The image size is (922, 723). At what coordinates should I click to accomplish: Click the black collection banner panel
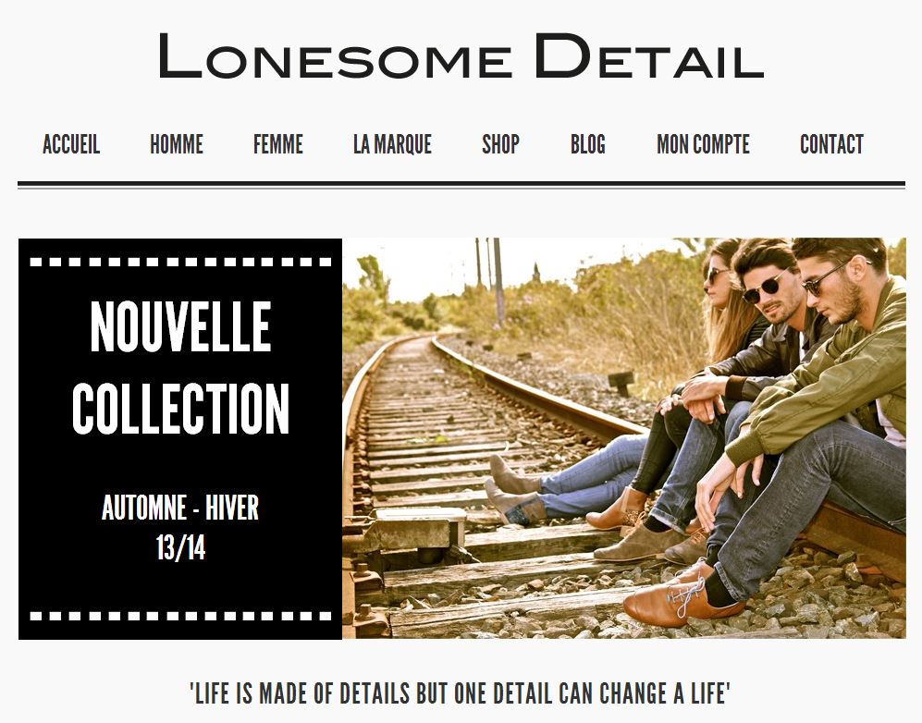(180, 438)
